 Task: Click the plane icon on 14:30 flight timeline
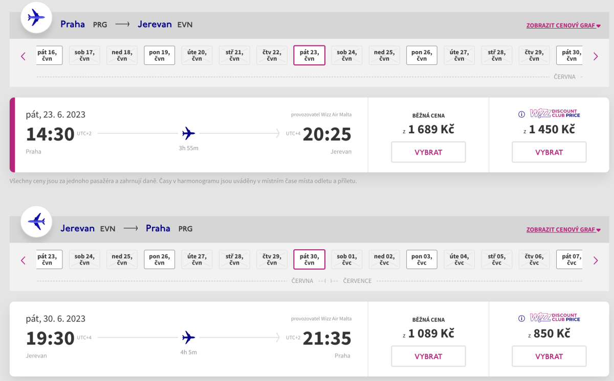tap(189, 134)
